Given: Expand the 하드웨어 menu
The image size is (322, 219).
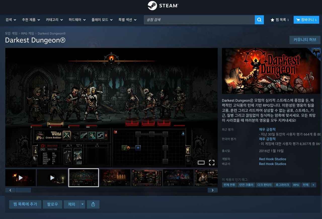Looking at the screenshot, I should point(77,20).
